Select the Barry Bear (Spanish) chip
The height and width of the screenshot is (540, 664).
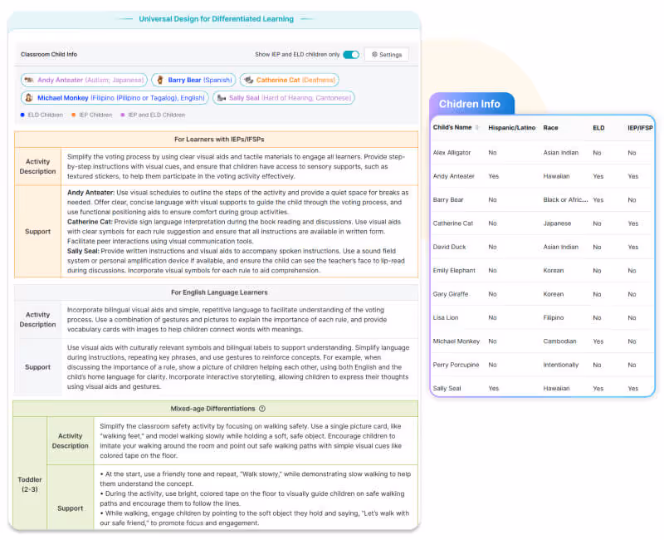[194, 80]
